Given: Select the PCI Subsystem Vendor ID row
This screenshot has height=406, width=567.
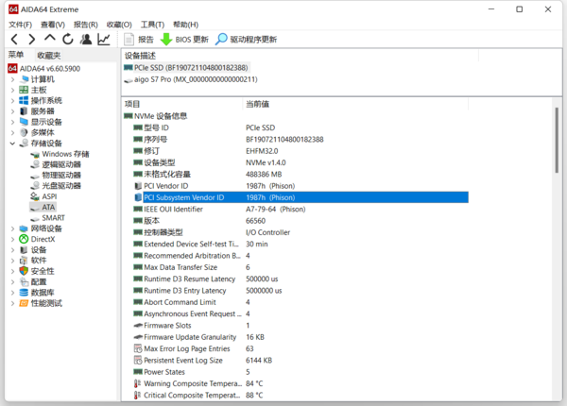Looking at the screenshot, I should (301, 197).
